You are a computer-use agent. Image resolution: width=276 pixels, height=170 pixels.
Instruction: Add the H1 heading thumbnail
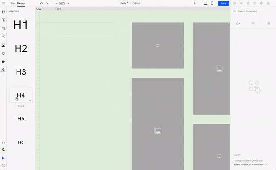tap(21, 25)
